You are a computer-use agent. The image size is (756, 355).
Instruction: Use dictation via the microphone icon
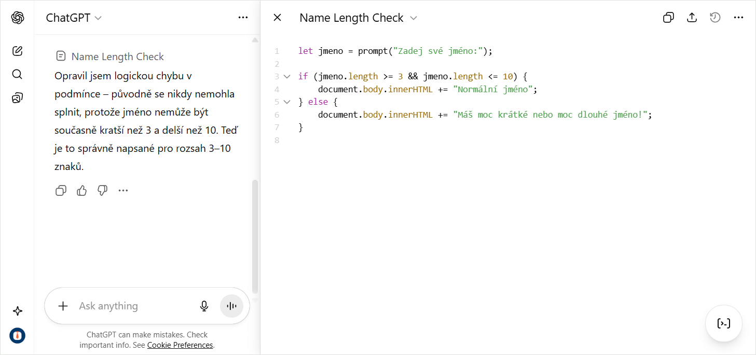pos(204,306)
